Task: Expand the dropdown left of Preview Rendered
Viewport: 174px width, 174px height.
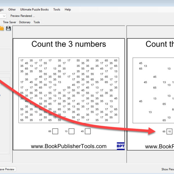Action: [x=4, y=16]
